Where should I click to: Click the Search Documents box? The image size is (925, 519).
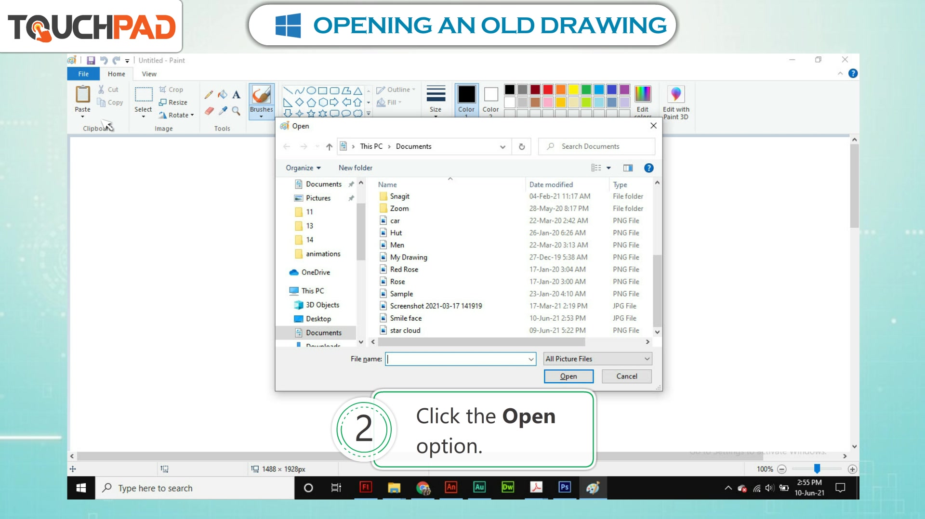point(596,146)
